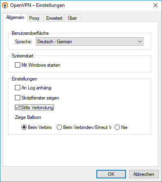Click the Sprache: label

click(x=23, y=42)
